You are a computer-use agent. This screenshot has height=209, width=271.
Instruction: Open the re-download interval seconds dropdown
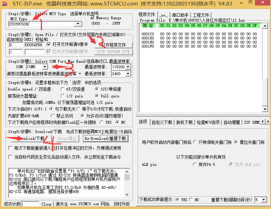263,200
